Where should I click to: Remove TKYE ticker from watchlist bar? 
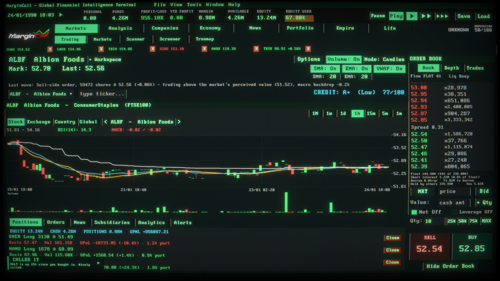coord(308,49)
